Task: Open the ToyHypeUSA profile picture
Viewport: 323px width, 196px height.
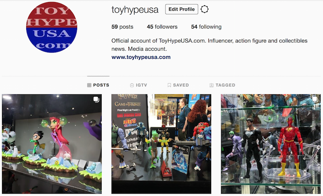Action: 52,27
